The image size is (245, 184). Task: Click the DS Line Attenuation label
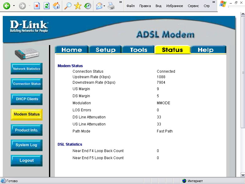(89, 117)
